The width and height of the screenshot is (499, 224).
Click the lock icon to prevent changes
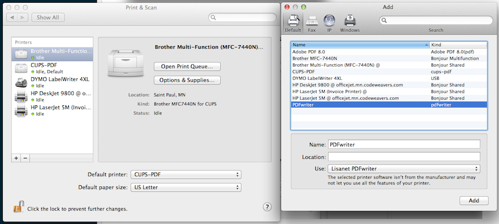tap(19, 207)
